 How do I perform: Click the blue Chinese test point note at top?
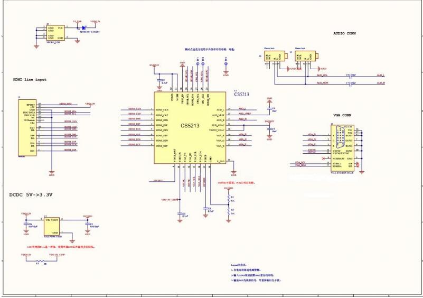[x=210, y=50]
